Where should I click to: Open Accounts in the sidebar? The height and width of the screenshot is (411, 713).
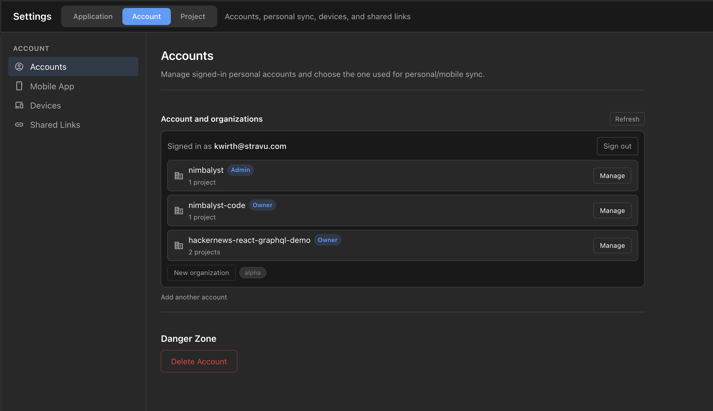point(73,66)
